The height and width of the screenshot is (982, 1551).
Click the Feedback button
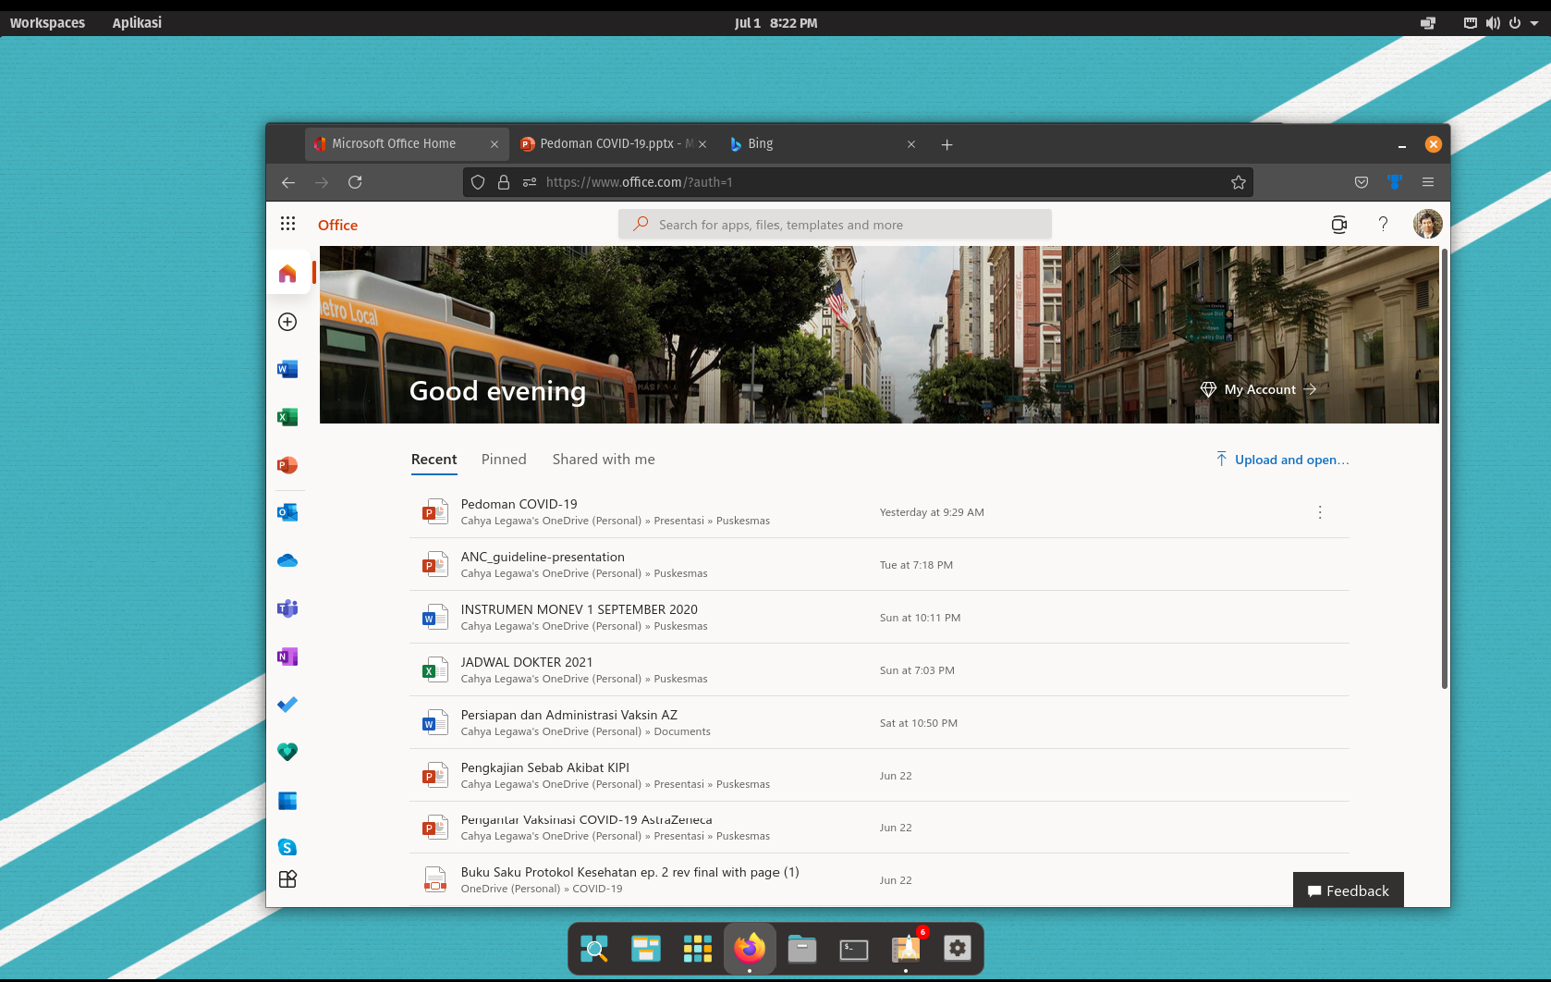click(1348, 890)
